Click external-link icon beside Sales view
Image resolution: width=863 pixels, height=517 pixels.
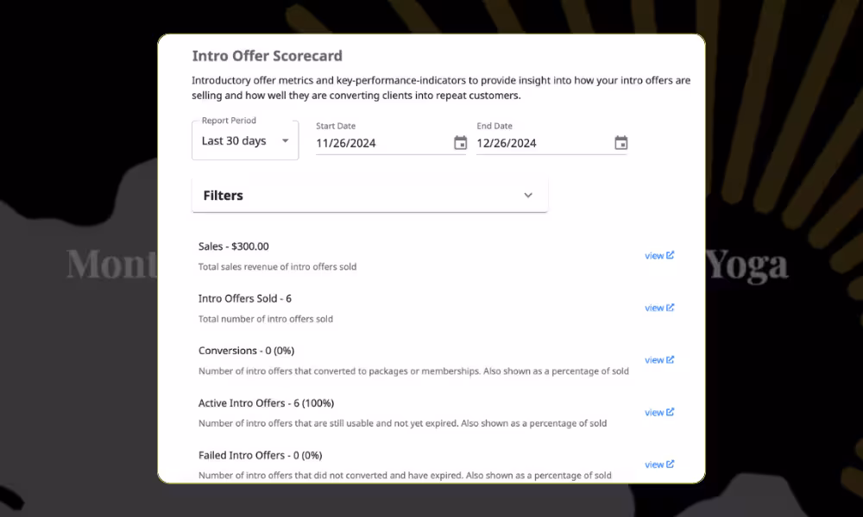tap(671, 255)
